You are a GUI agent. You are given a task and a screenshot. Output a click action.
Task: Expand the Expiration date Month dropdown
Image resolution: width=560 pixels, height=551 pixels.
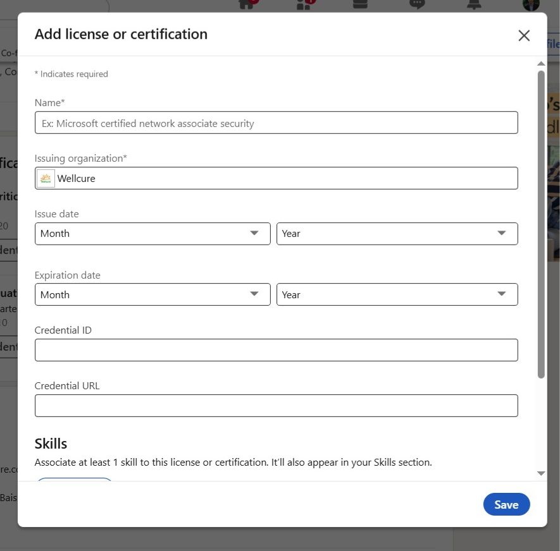(x=152, y=295)
